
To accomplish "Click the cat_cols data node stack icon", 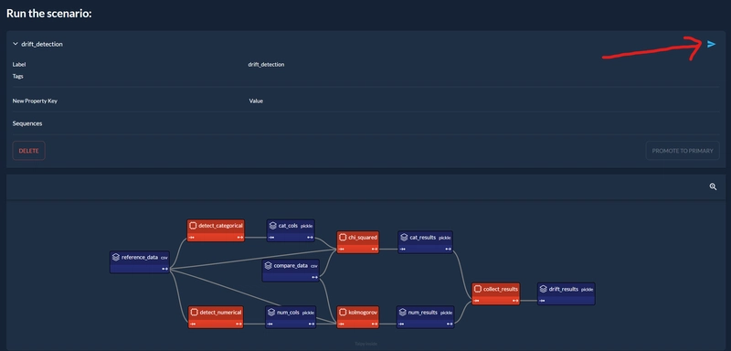I will (273, 225).
